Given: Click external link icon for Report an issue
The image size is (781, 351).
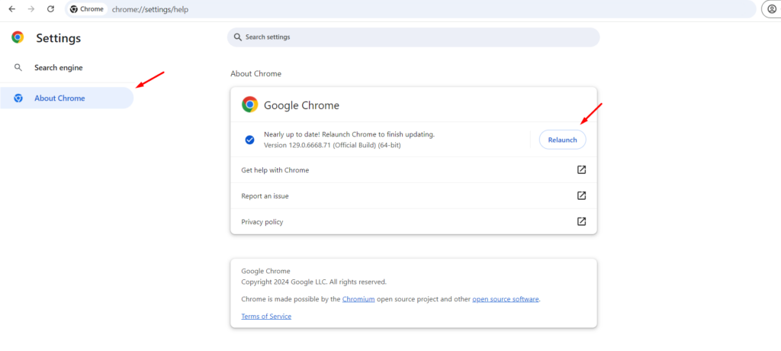Looking at the screenshot, I should pyautogui.click(x=581, y=196).
